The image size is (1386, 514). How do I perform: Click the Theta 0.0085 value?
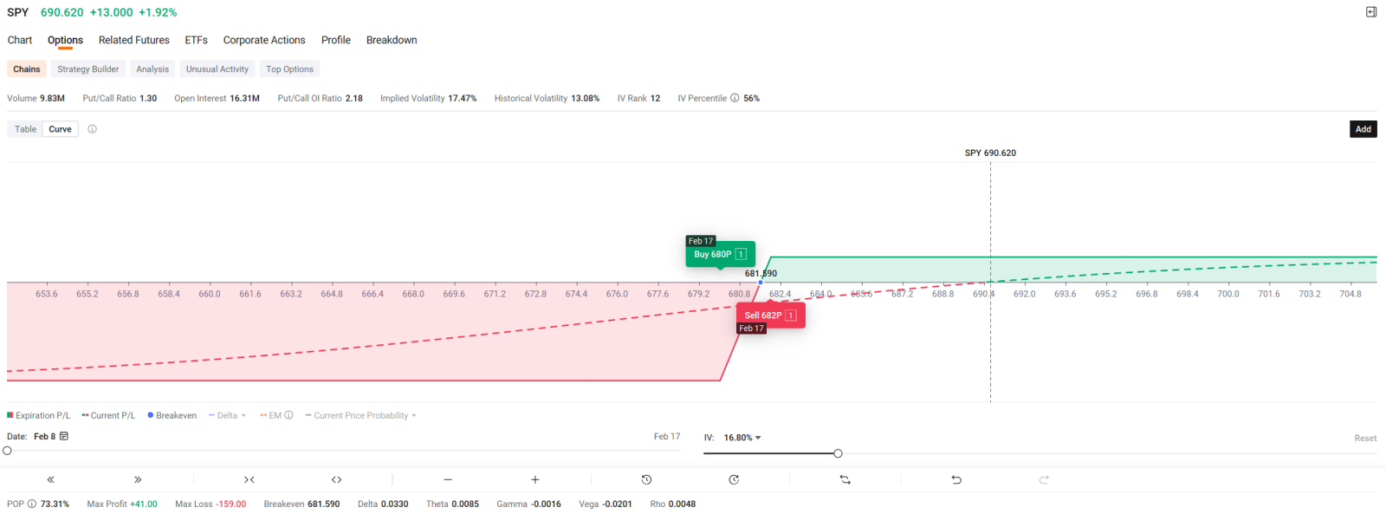(465, 504)
